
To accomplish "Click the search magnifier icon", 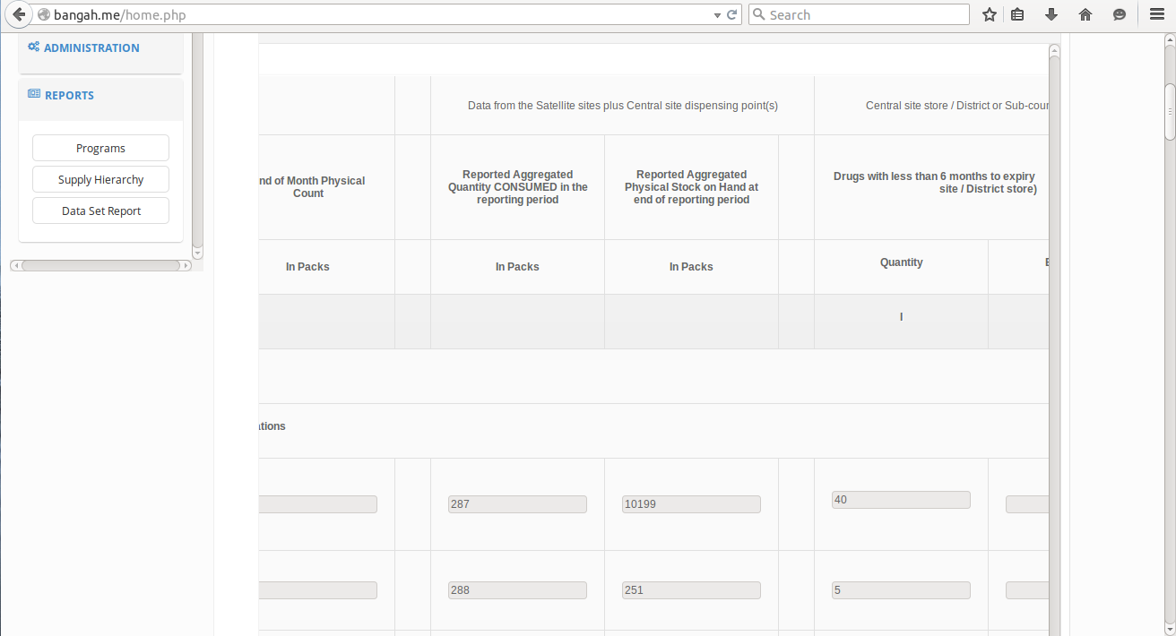I will [759, 14].
